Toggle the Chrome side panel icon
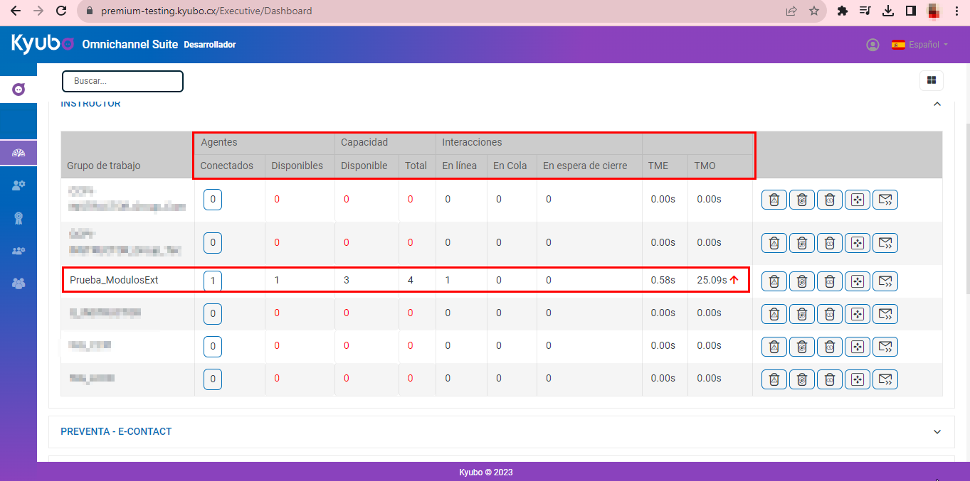The width and height of the screenshot is (970, 481). click(910, 11)
